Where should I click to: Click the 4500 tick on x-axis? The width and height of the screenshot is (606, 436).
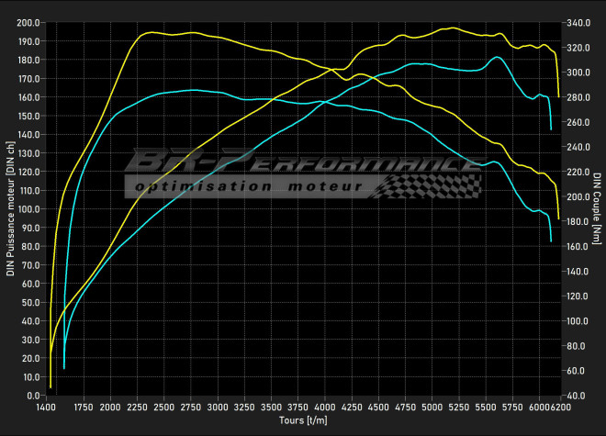pos(379,406)
